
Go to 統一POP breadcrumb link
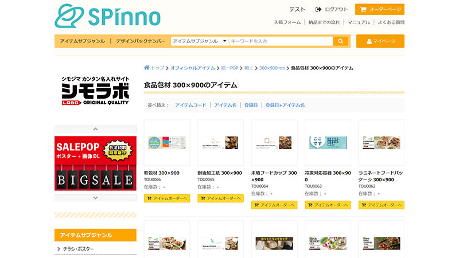point(230,68)
